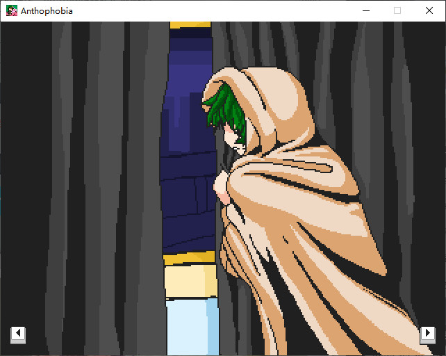The width and height of the screenshot is (446, 356).
Task: Click the left arrow previous-page button
Action: coord(18,334)
